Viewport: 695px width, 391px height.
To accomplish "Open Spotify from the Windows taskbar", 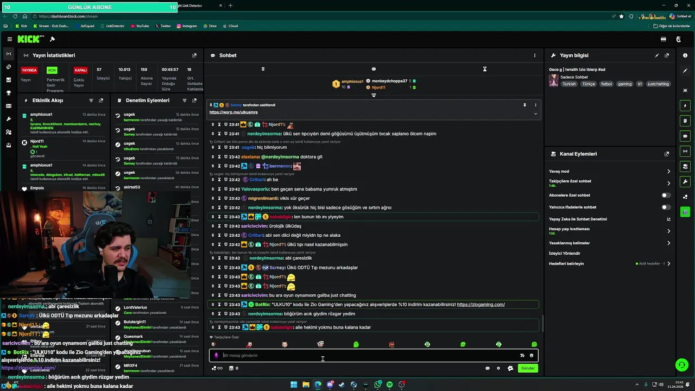I will pos(389,384).
